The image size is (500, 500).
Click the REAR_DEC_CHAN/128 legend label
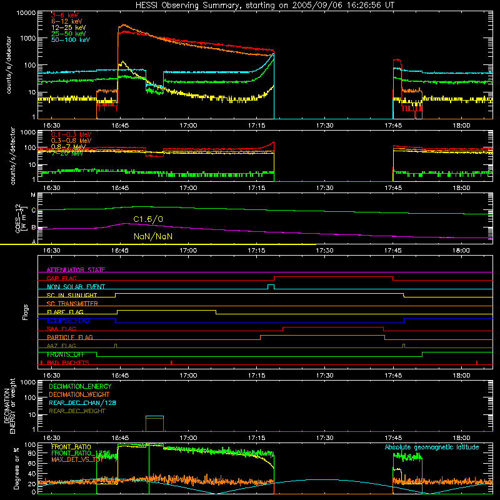pyautogui.click(x=82, y=402)
